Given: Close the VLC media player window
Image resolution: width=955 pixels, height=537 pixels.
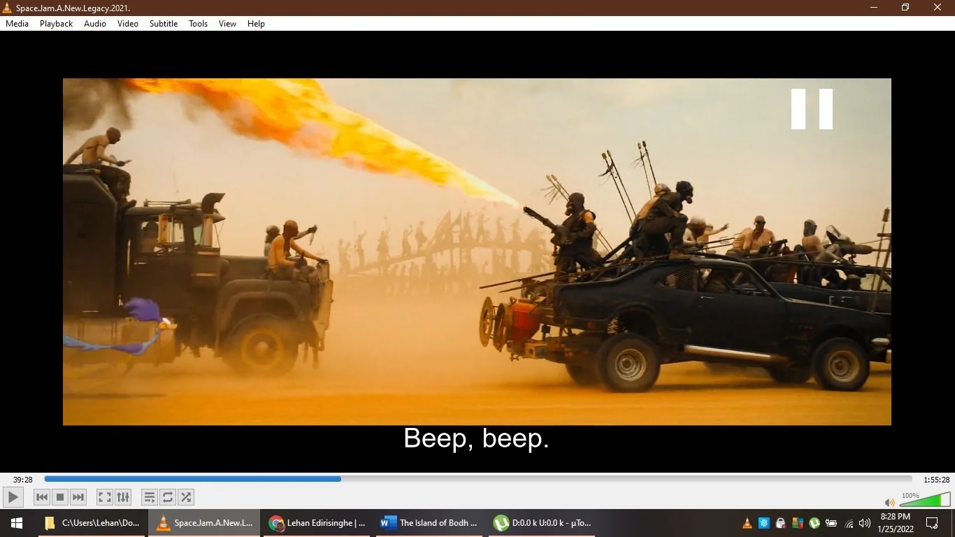Looking at the screenshot, I should (x=938, y=8).
